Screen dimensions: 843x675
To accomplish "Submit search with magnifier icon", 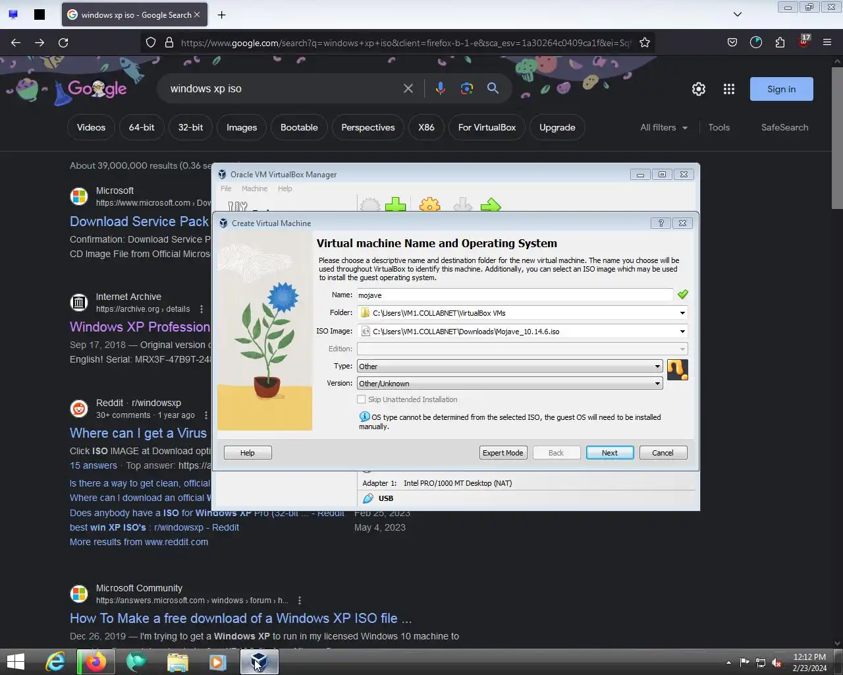I will point(493,88).
